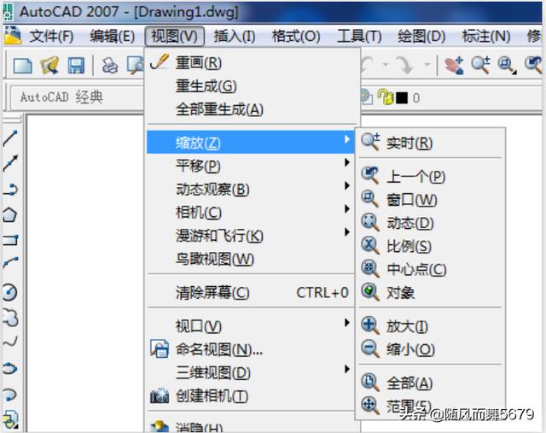Expand the 动态观察(B) submenu
Screen dimensions: 546x433
coord(251,189)
